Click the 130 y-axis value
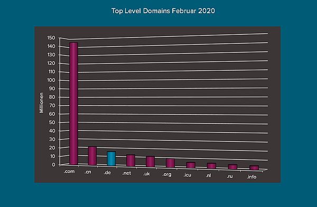This screenshot has height=207, width=317. coord(51,55)
